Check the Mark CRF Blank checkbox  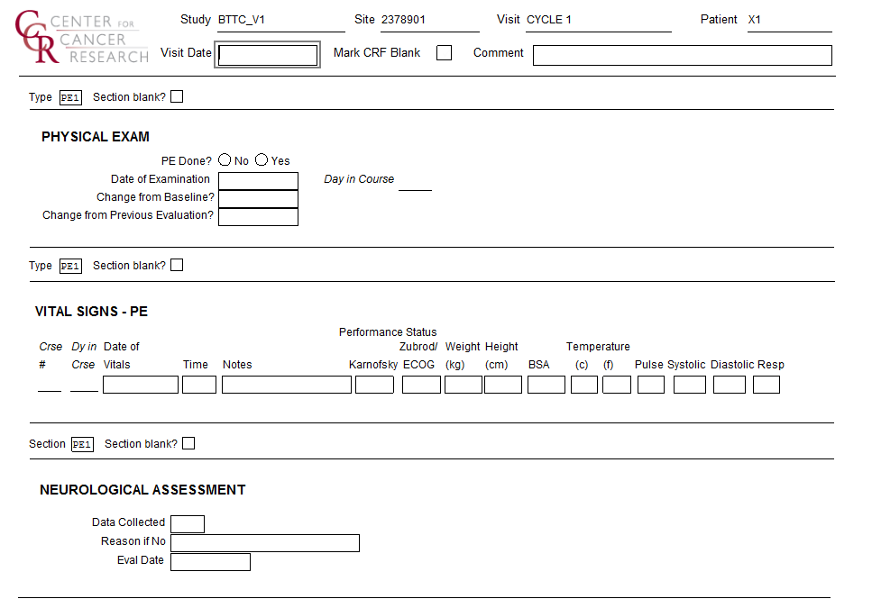click(x=444, y=53)
